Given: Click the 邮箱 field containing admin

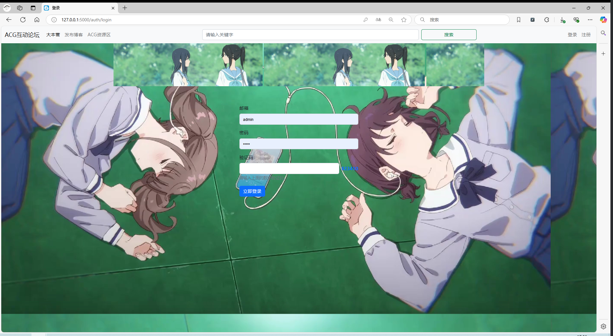Looking at the screenshot, I should [x=299, y=119].
